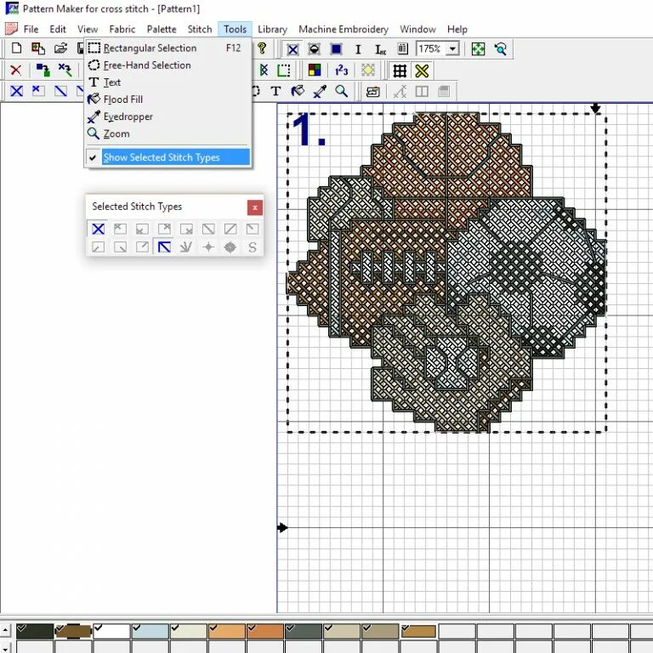
Task: Open the Stitch menu
Action: pyautogui.click(x=200, y=29)
